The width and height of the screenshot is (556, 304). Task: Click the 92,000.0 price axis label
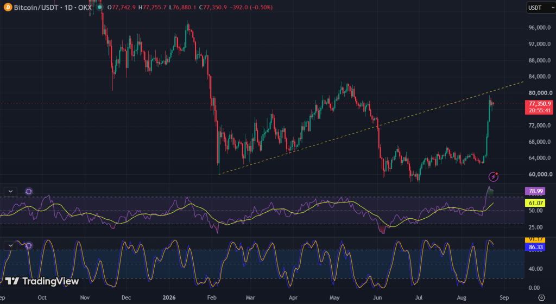539,44
